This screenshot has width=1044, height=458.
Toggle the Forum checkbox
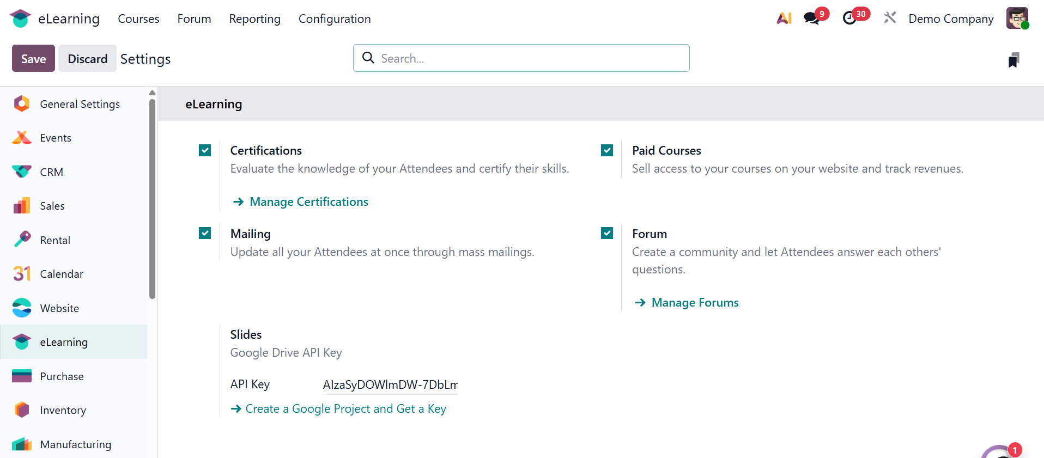click(x=607, y=234)
